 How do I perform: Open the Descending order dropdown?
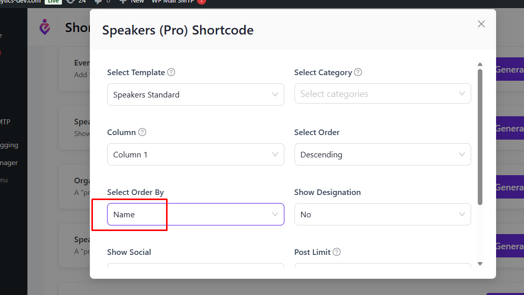(x=383, y=154)
